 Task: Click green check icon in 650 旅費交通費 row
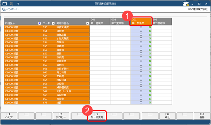click(150, 27)
